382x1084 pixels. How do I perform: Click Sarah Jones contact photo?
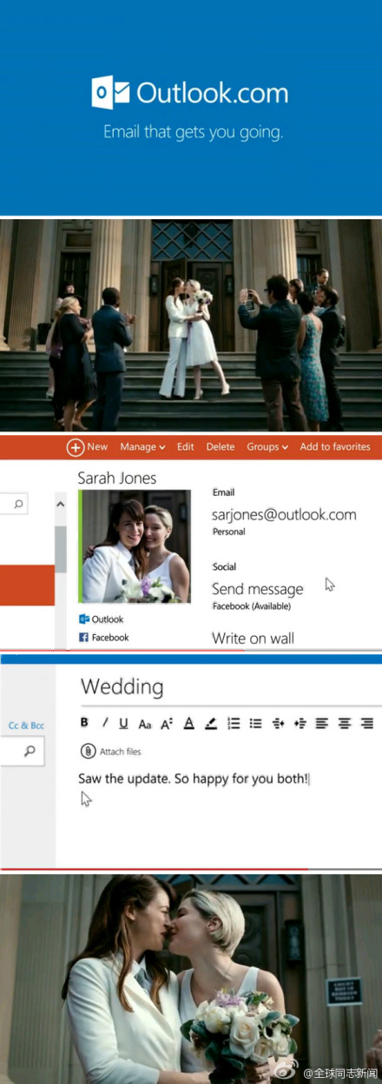click(x=135, y=547)
